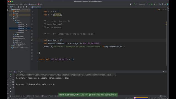Select the Lesson_4Kt run tab
The height and width of the screenshot is (99, 176).
[x=19, y=72]
